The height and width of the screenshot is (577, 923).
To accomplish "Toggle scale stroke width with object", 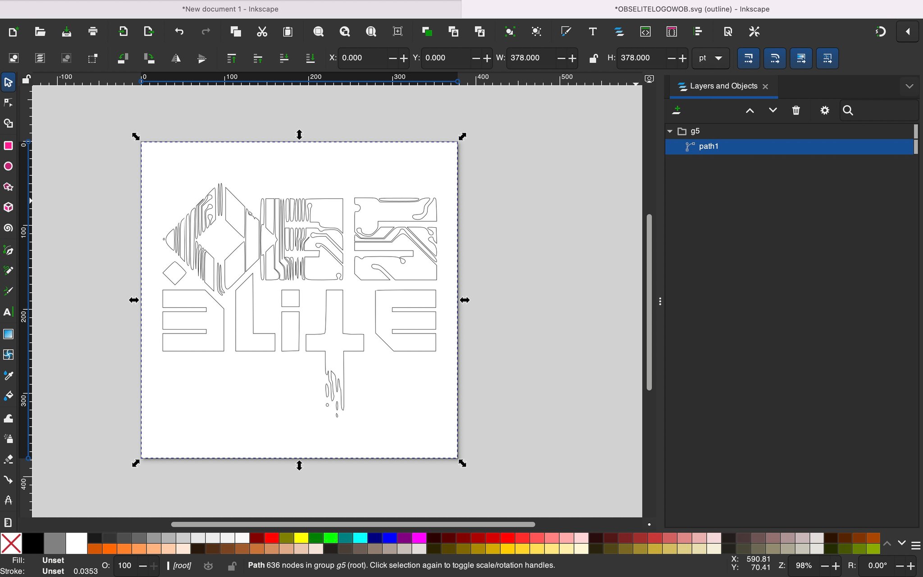I will click(749, 58).
